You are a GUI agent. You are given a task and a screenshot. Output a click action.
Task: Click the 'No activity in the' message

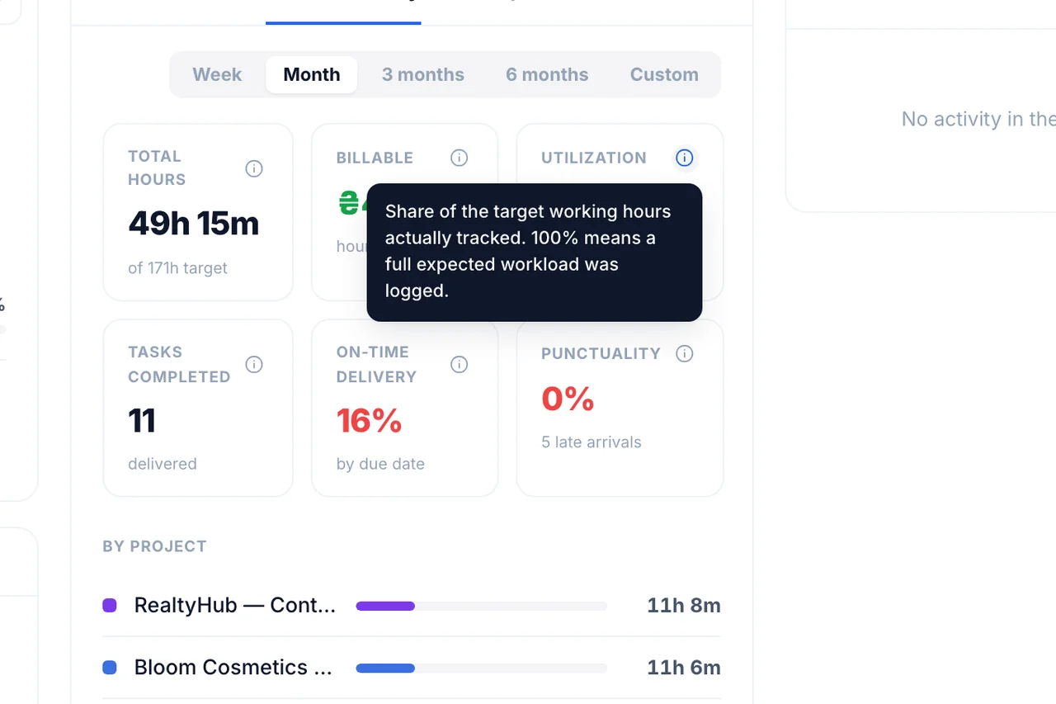978,119
